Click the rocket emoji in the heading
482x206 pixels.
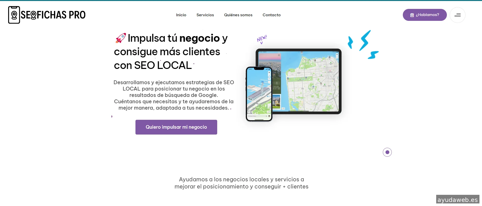121,38
